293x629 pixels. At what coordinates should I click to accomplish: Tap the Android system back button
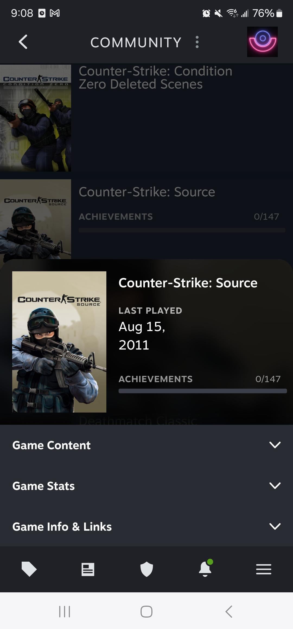pyautogui.click(x=229, y=612)
